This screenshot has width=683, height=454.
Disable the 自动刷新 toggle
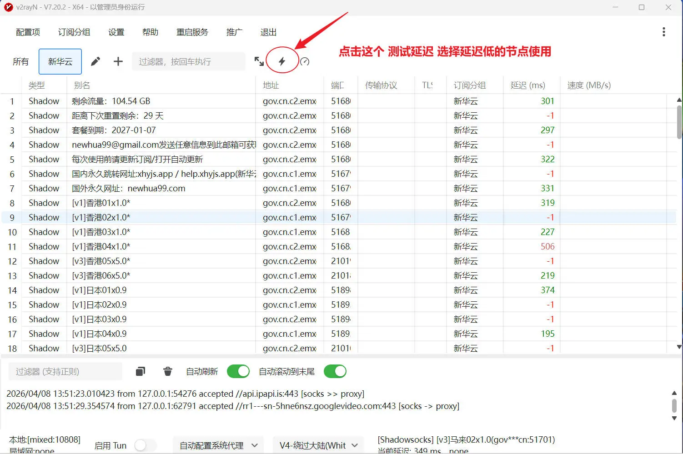pyautogui.click(x=238, y=371)
